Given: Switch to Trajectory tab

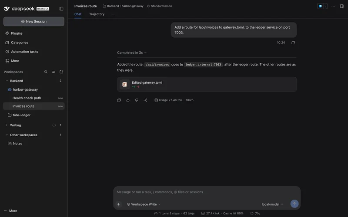Looking at the screenshot, I should coord(97,14).
